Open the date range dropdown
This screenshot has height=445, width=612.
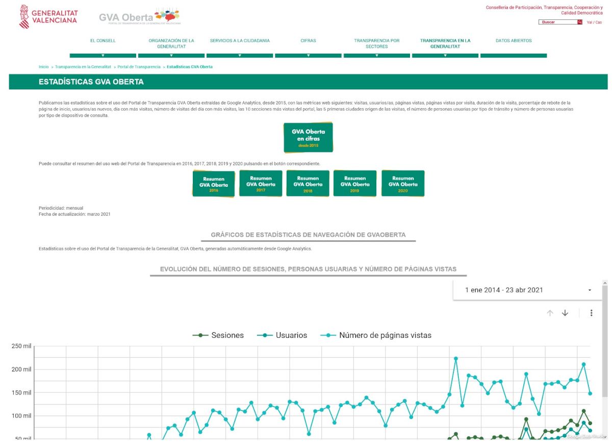pyautogui.click(x=528, y=290)
